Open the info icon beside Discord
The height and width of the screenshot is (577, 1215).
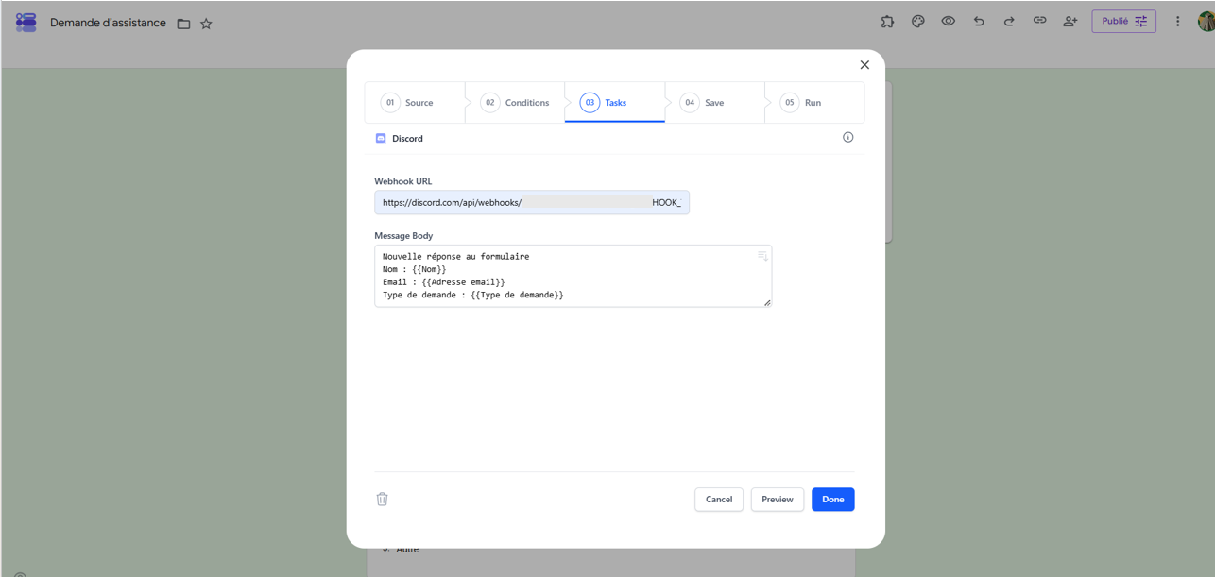tap(847, 137)
